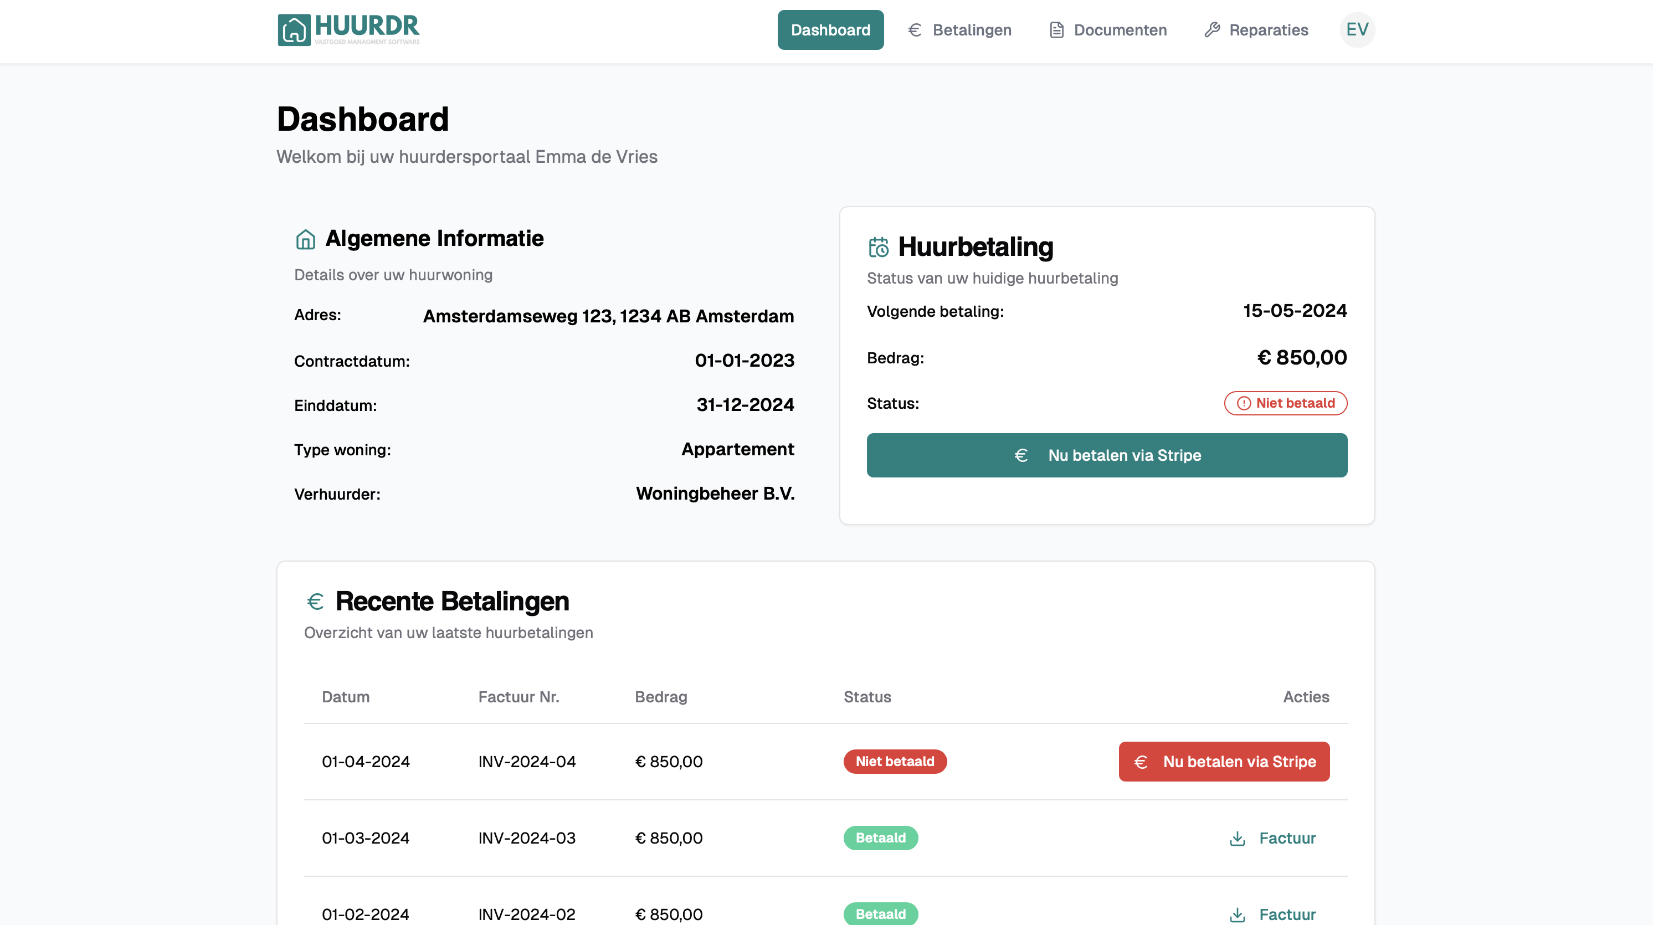Click the date 01-03-2024

pyautogui.click(x=366, y=837)
